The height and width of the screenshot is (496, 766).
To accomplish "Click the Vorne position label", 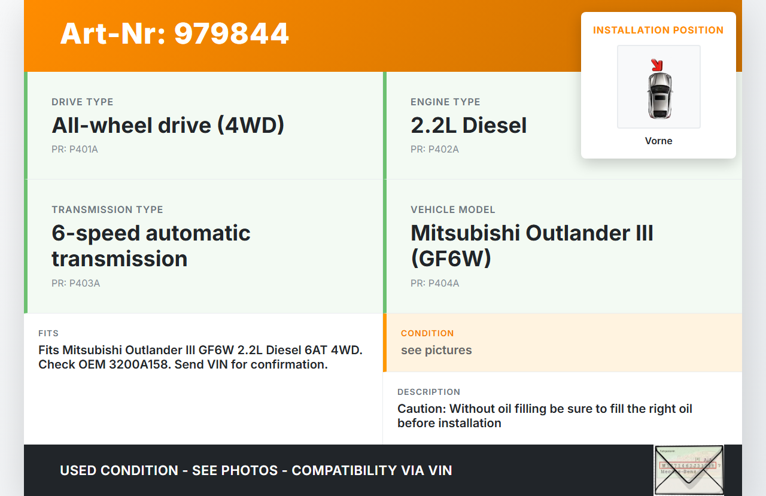I will point(658,141).
